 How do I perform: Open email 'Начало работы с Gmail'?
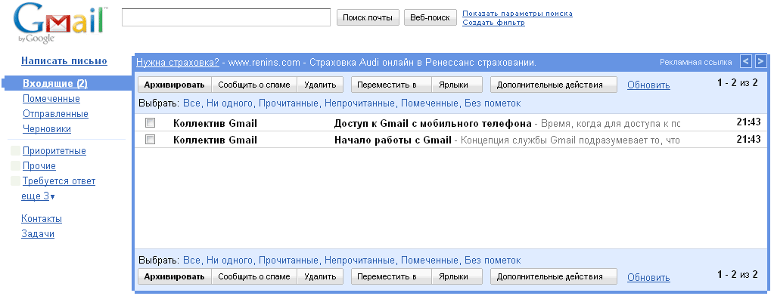pyautogui.click(x=451, y=140)
